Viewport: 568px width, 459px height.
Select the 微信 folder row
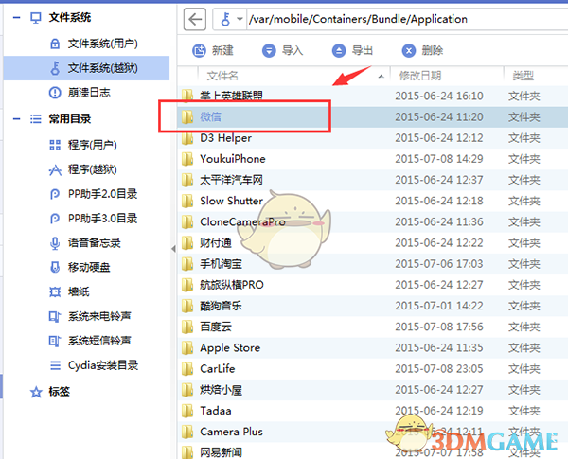(x=373, y=117)
